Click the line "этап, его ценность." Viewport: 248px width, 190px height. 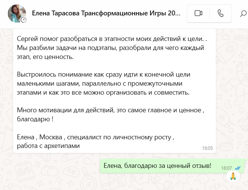pyautogui.click(x=46, y=57)
